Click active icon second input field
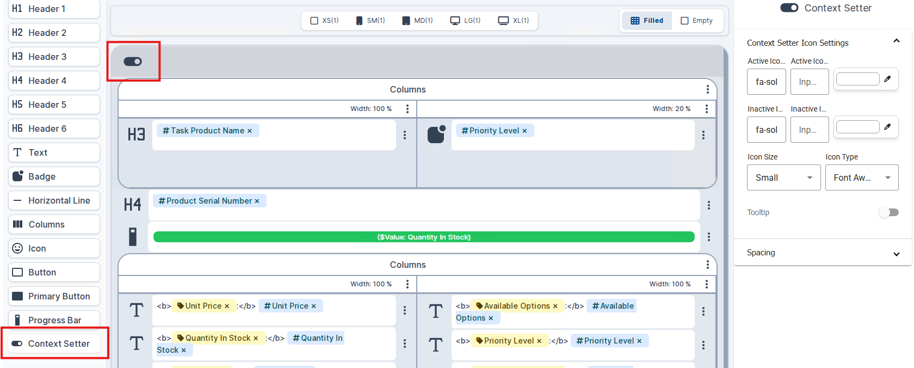 pos(810,82)
